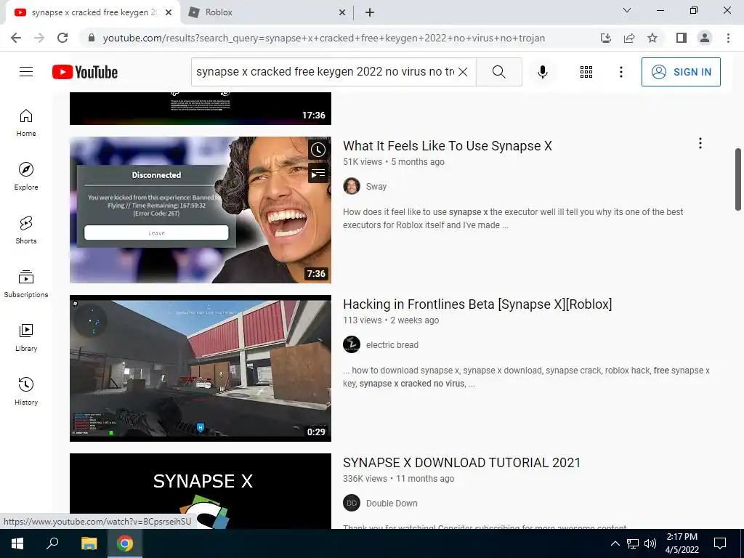The width and height of the screenshot is (744, 558).
Task: Play the SYNAPSE X black thumbnail video
Action: point(201,491)
